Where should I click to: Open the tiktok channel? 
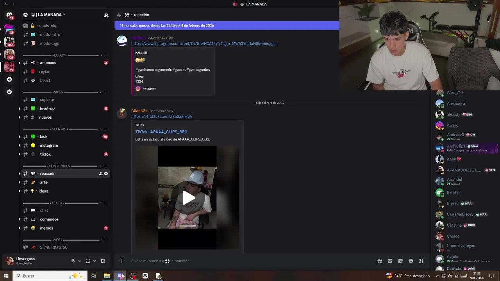[65, 154]
